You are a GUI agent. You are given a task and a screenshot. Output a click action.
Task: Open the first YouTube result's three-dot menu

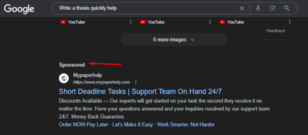(x=131, y=22)
